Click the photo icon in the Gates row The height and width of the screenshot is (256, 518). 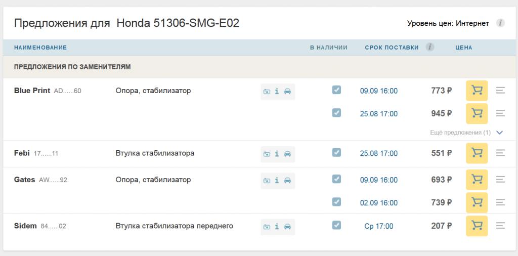pos(267,181)
